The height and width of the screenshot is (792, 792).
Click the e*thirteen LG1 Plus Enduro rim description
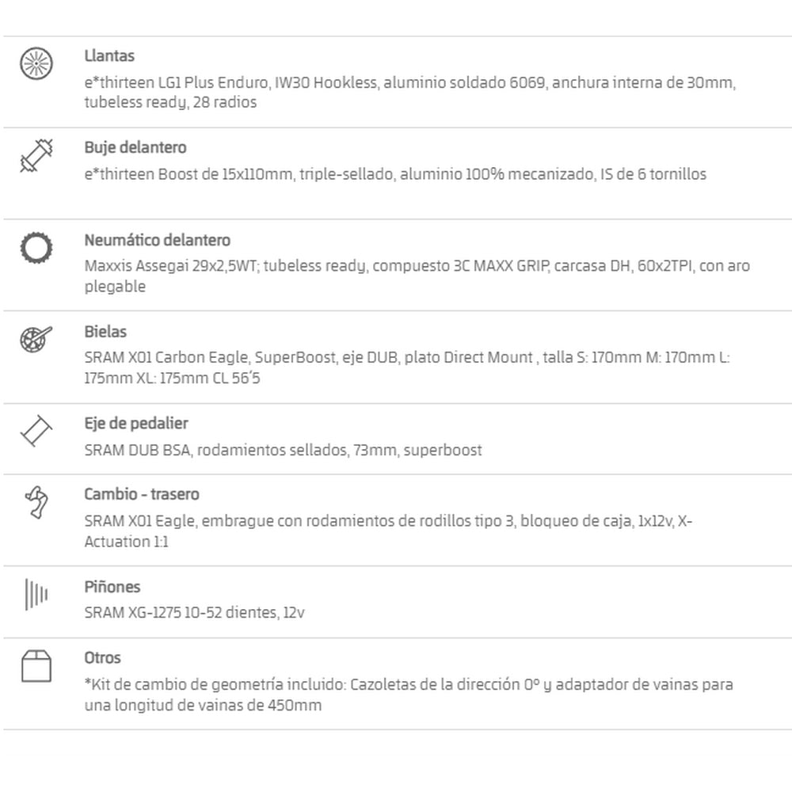[409, 93]
